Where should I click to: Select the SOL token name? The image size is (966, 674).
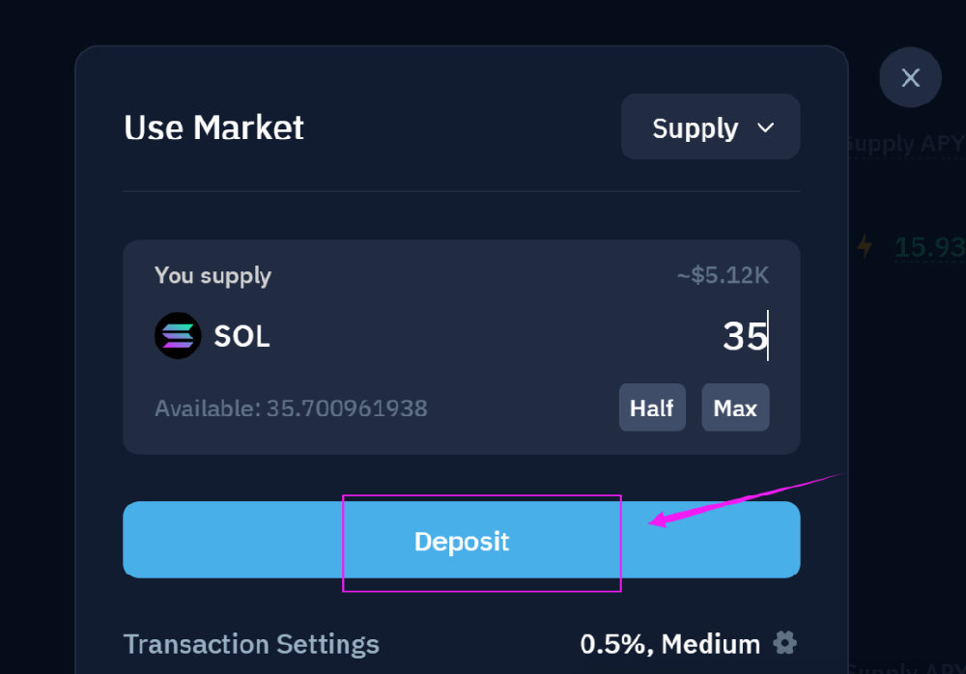(x=241, y=336)
